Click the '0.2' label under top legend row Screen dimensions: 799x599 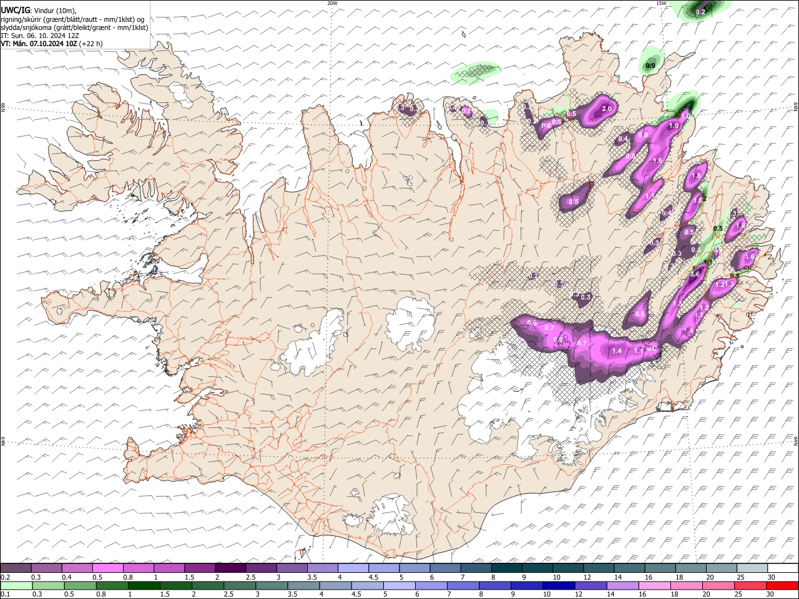tap(5, 577)
